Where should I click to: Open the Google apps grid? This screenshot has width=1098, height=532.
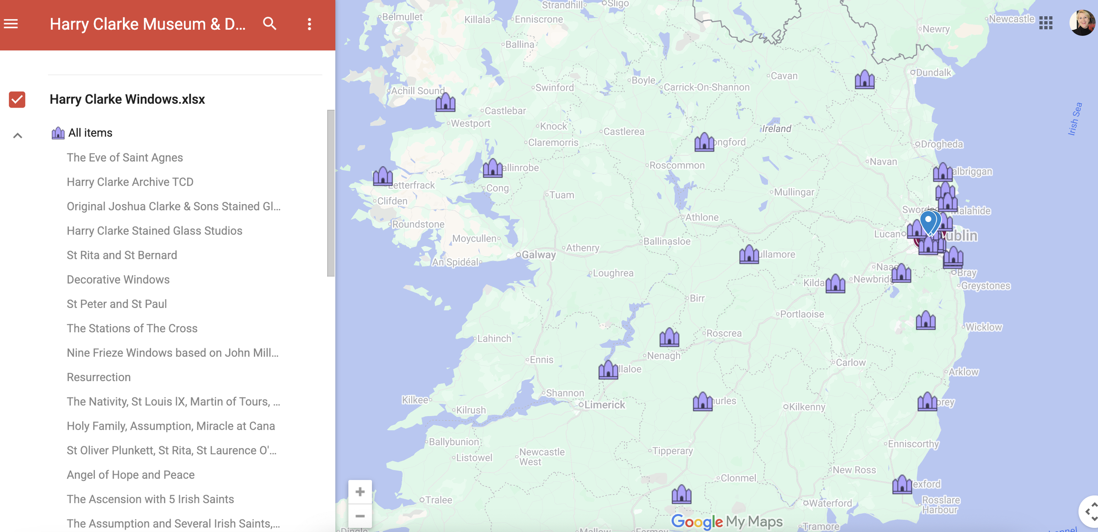point(1046,23)
